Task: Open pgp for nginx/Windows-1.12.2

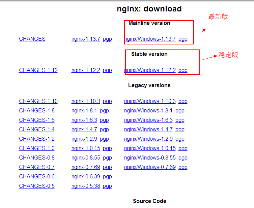Action: coord(183,70)
